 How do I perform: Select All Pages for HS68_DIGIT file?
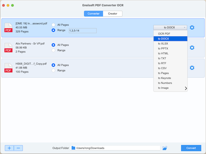[x=53, y=65]
